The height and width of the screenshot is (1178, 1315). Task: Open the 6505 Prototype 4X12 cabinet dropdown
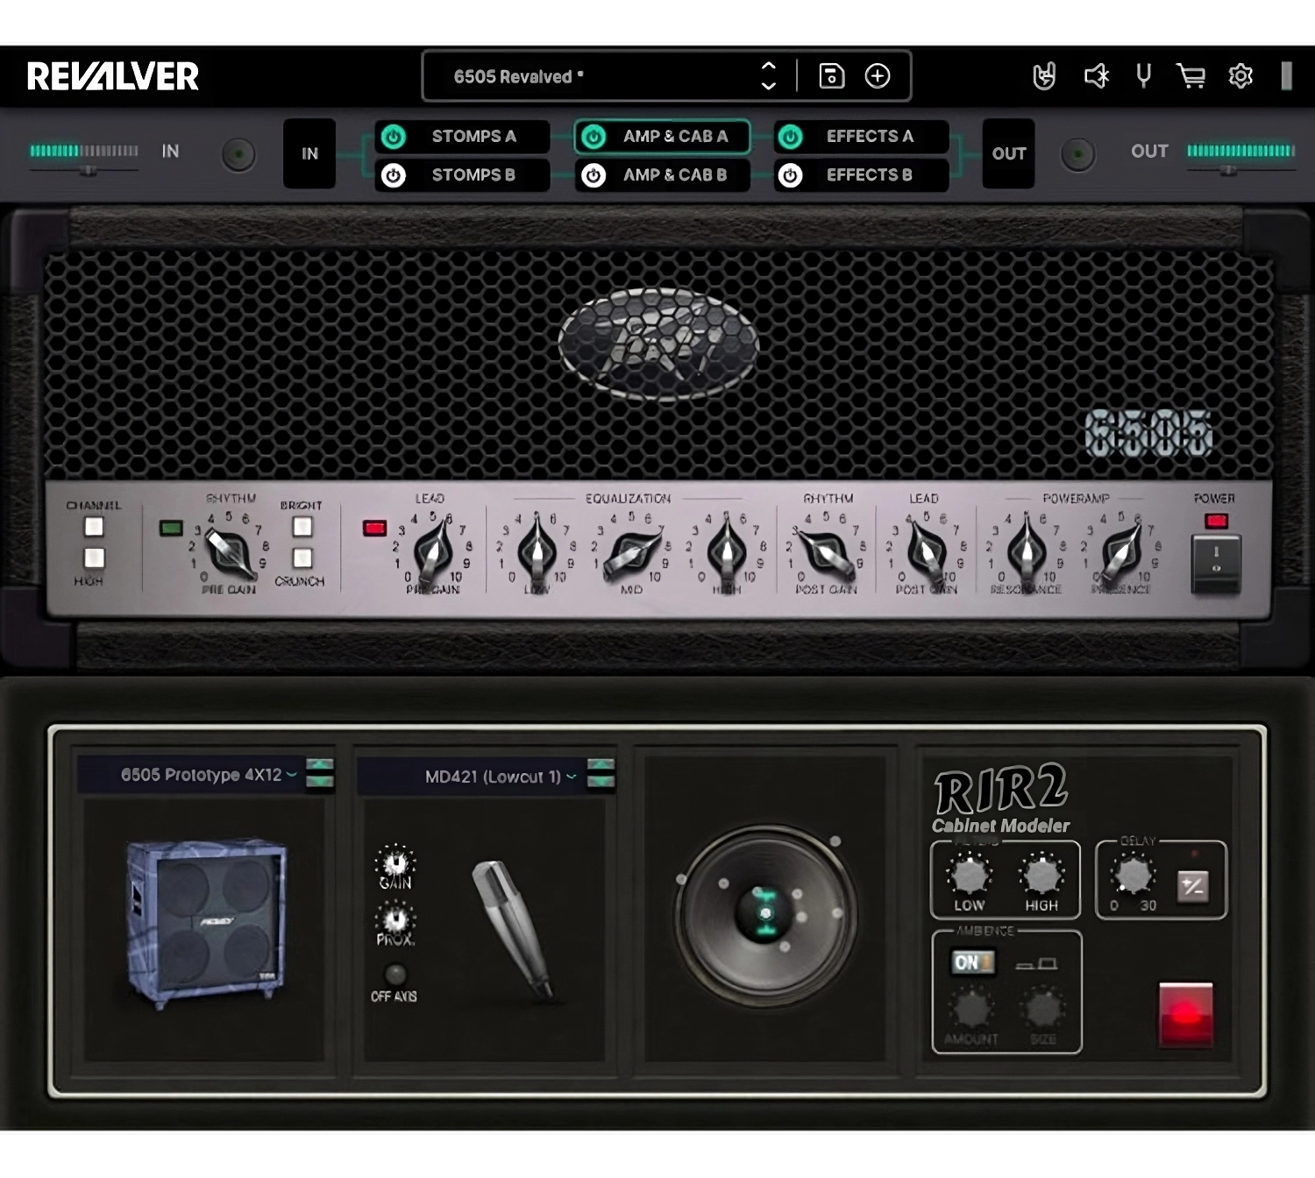pyautogui.click(x=193, y=775)
